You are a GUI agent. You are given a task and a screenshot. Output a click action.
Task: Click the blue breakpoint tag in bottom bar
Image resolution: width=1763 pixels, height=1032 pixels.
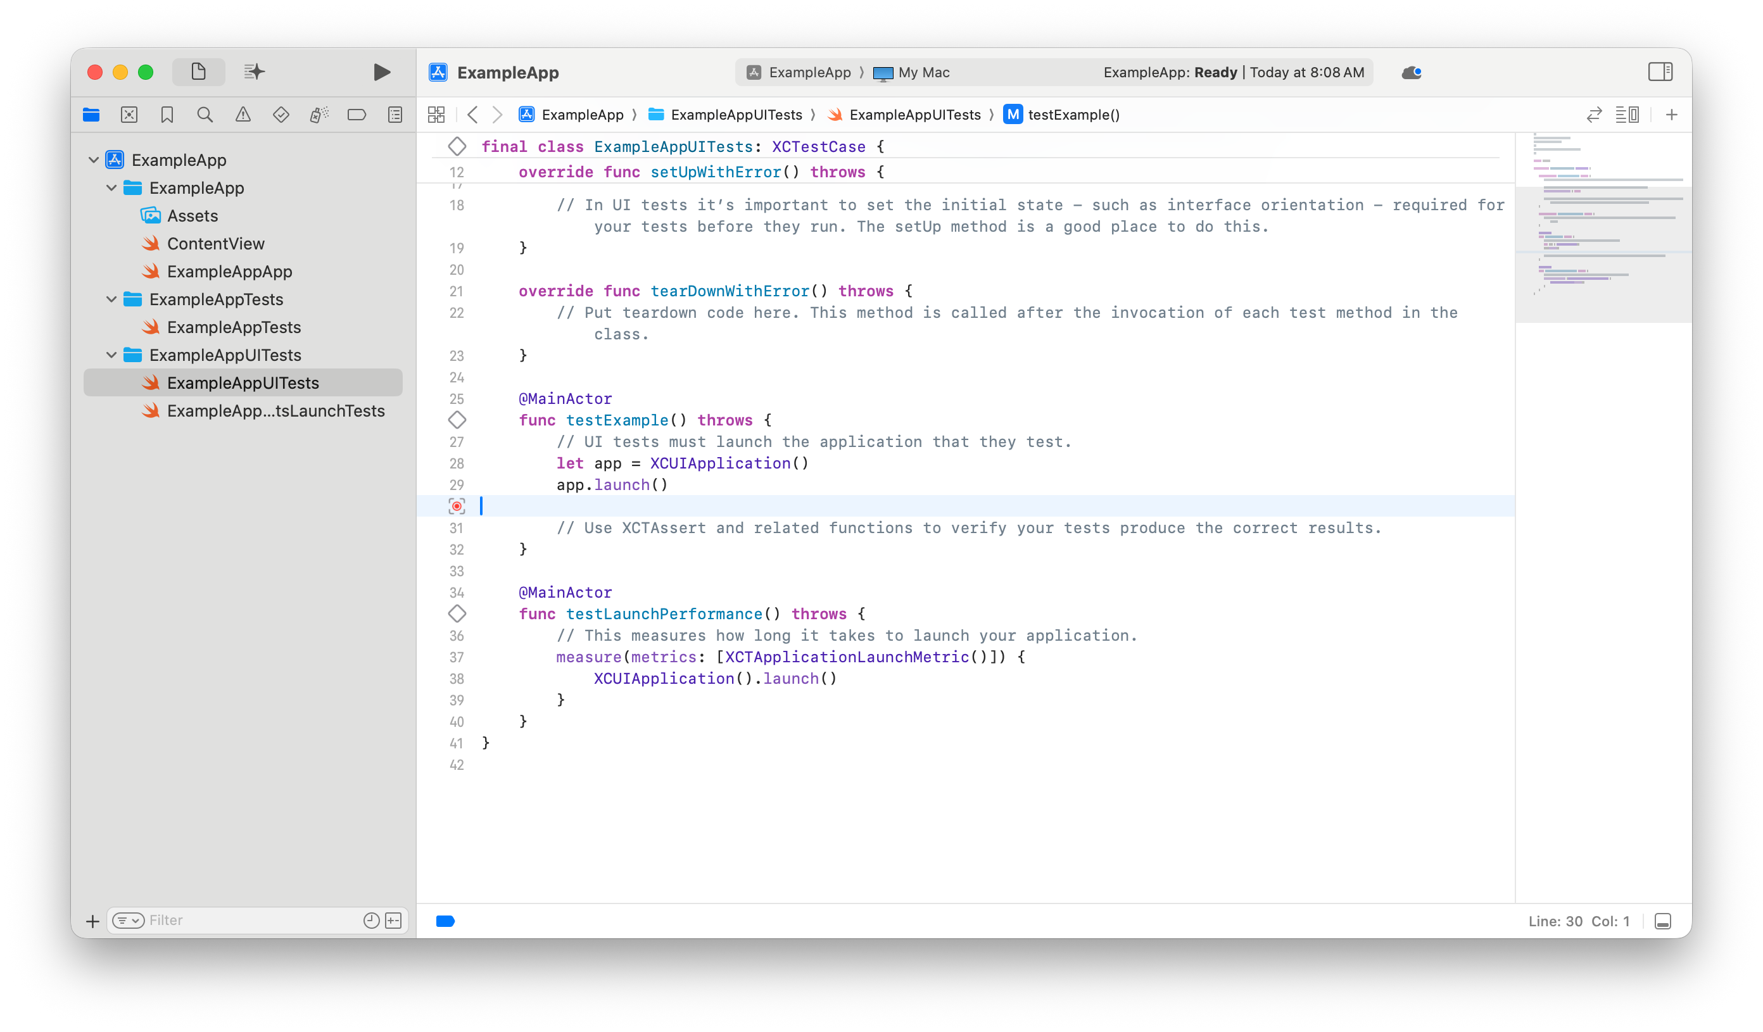click(x=445, y=921)
